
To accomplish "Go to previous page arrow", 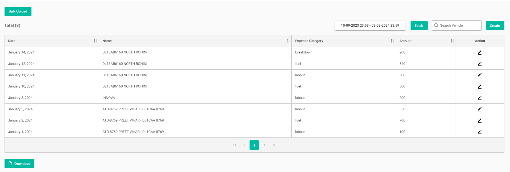I will tap(244, 145).
